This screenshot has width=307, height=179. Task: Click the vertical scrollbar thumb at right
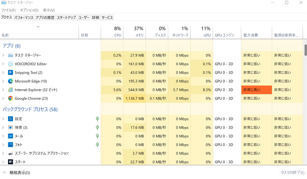coord(306,50)
